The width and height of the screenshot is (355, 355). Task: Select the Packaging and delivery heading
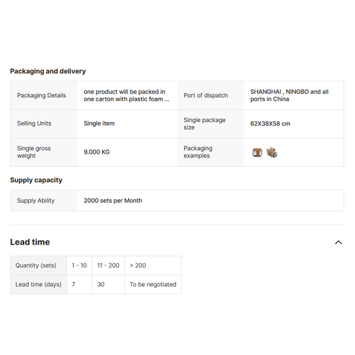pos(48,71)
